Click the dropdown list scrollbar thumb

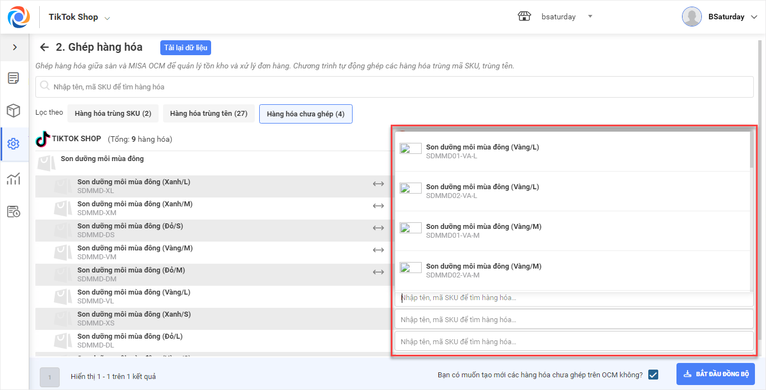click(751, 150)
